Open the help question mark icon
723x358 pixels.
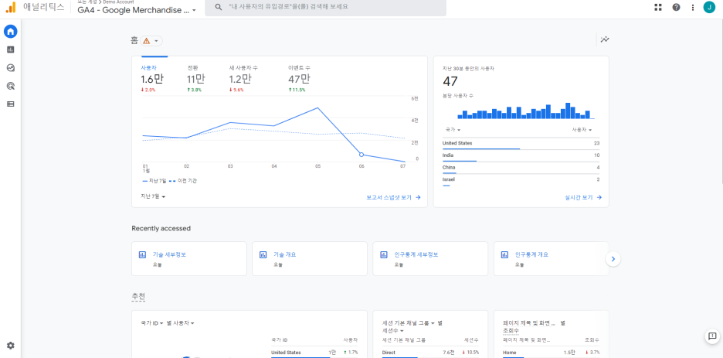[676, 7]
